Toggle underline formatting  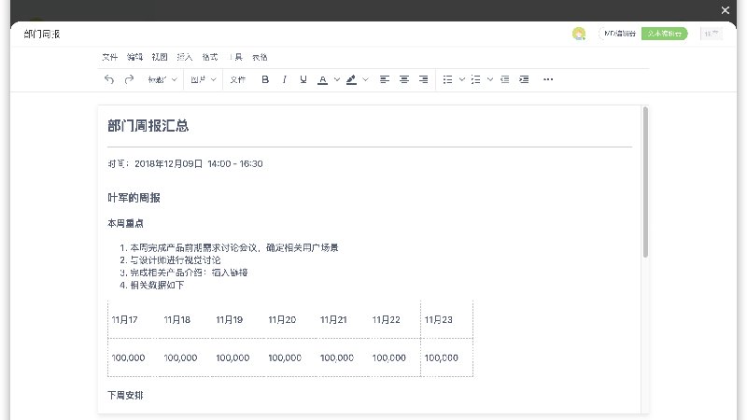[303, 79]
